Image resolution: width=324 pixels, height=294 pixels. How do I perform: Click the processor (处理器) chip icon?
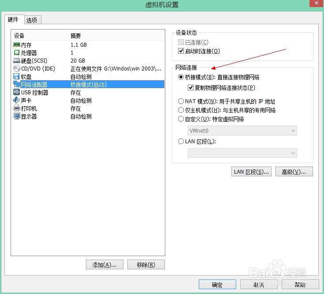coord(17,52)
